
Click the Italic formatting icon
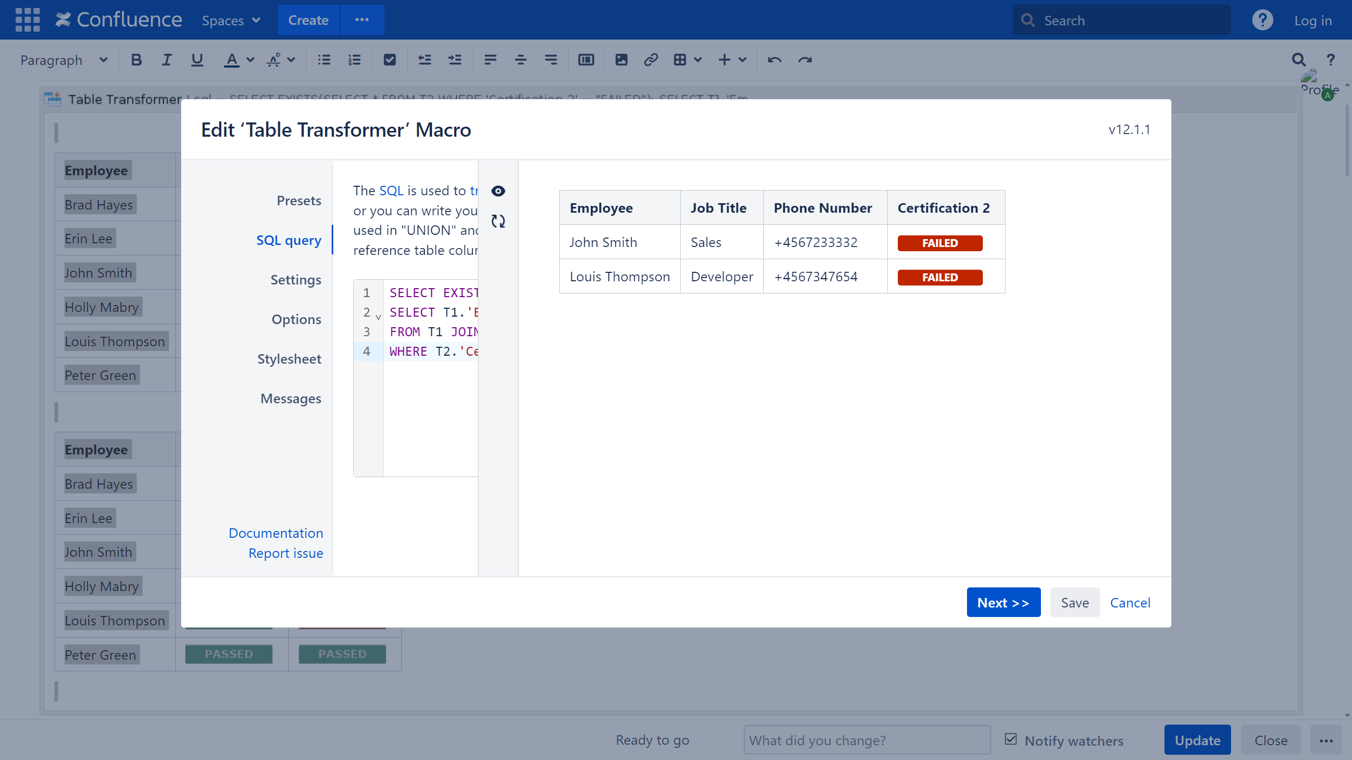(166, 60)
